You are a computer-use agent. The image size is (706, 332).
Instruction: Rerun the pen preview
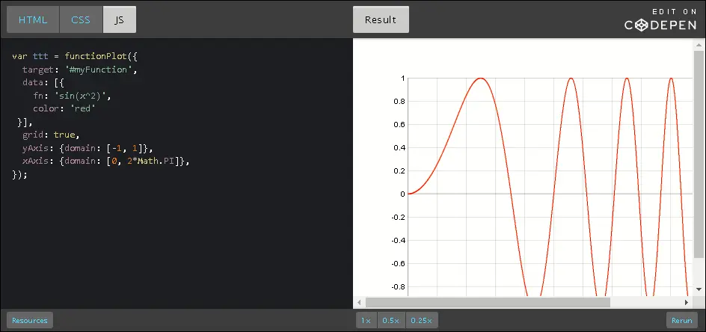click(681, 320)
